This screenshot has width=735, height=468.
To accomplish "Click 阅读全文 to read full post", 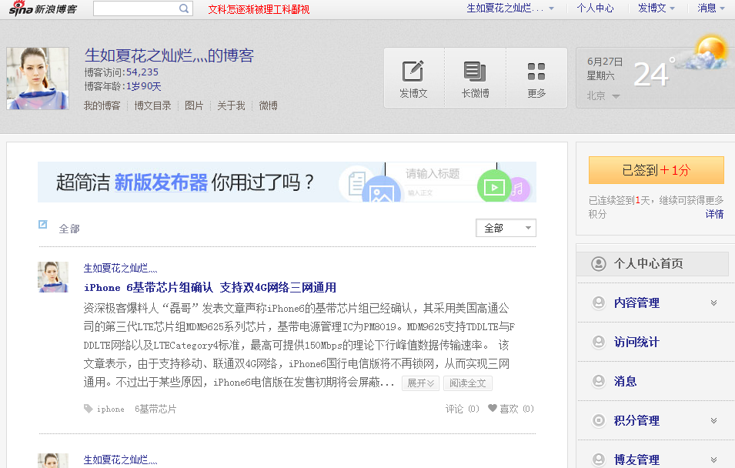I will click(x=468, y=383).
